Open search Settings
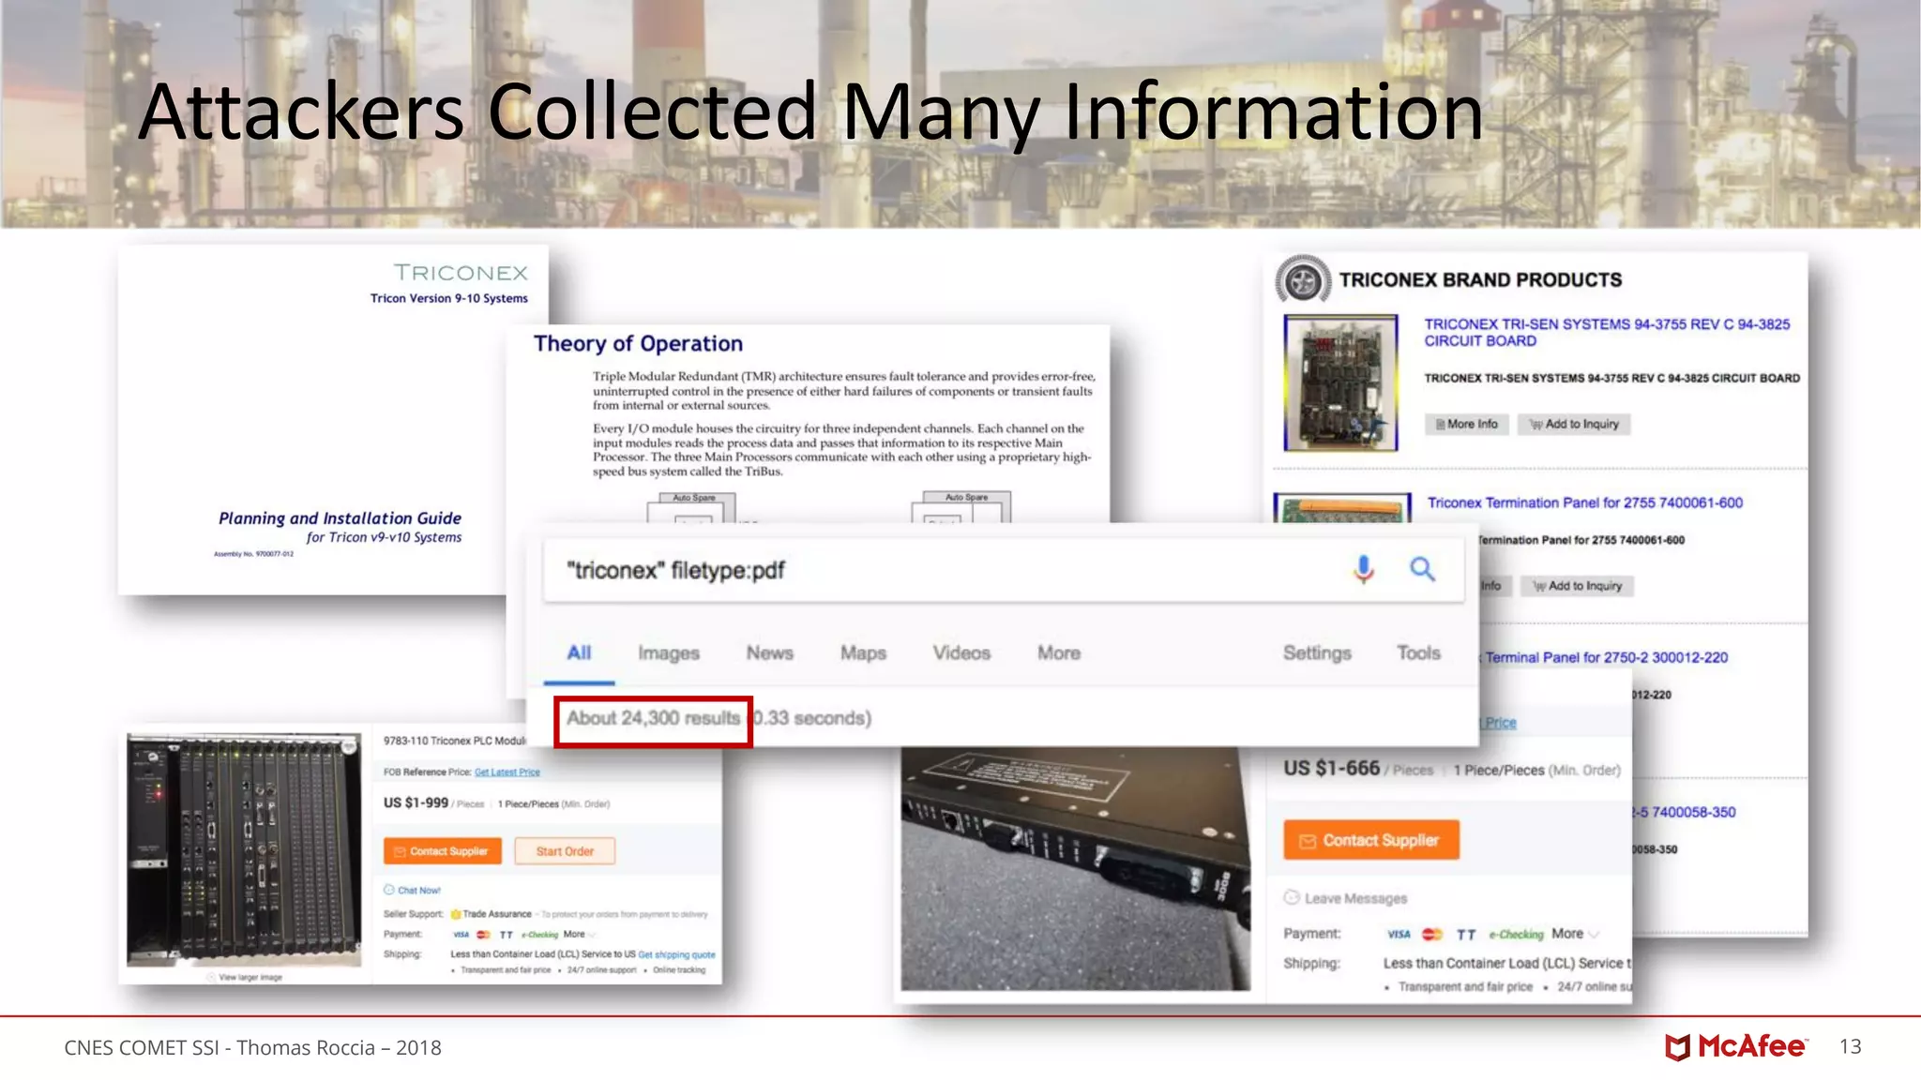 point(1317,652)
